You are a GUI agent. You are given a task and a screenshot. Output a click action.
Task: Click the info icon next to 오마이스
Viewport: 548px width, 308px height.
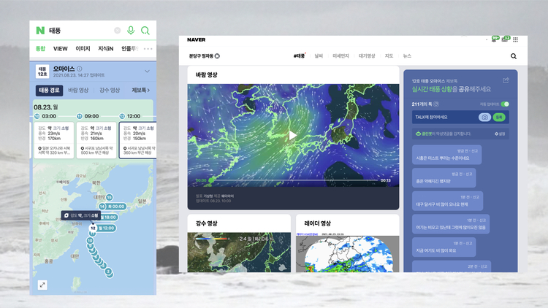tap(80, 69)
